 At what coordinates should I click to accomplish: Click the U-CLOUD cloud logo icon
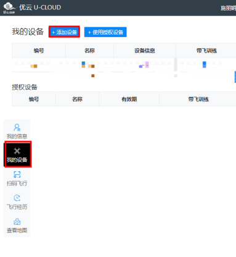click(x=9, y=8)
